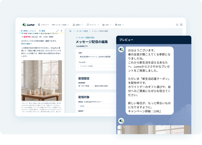Click the 配信を編集 link
The width and height of the screenshot is (202, 145).
pyautogui.click(x=26, y=44)
